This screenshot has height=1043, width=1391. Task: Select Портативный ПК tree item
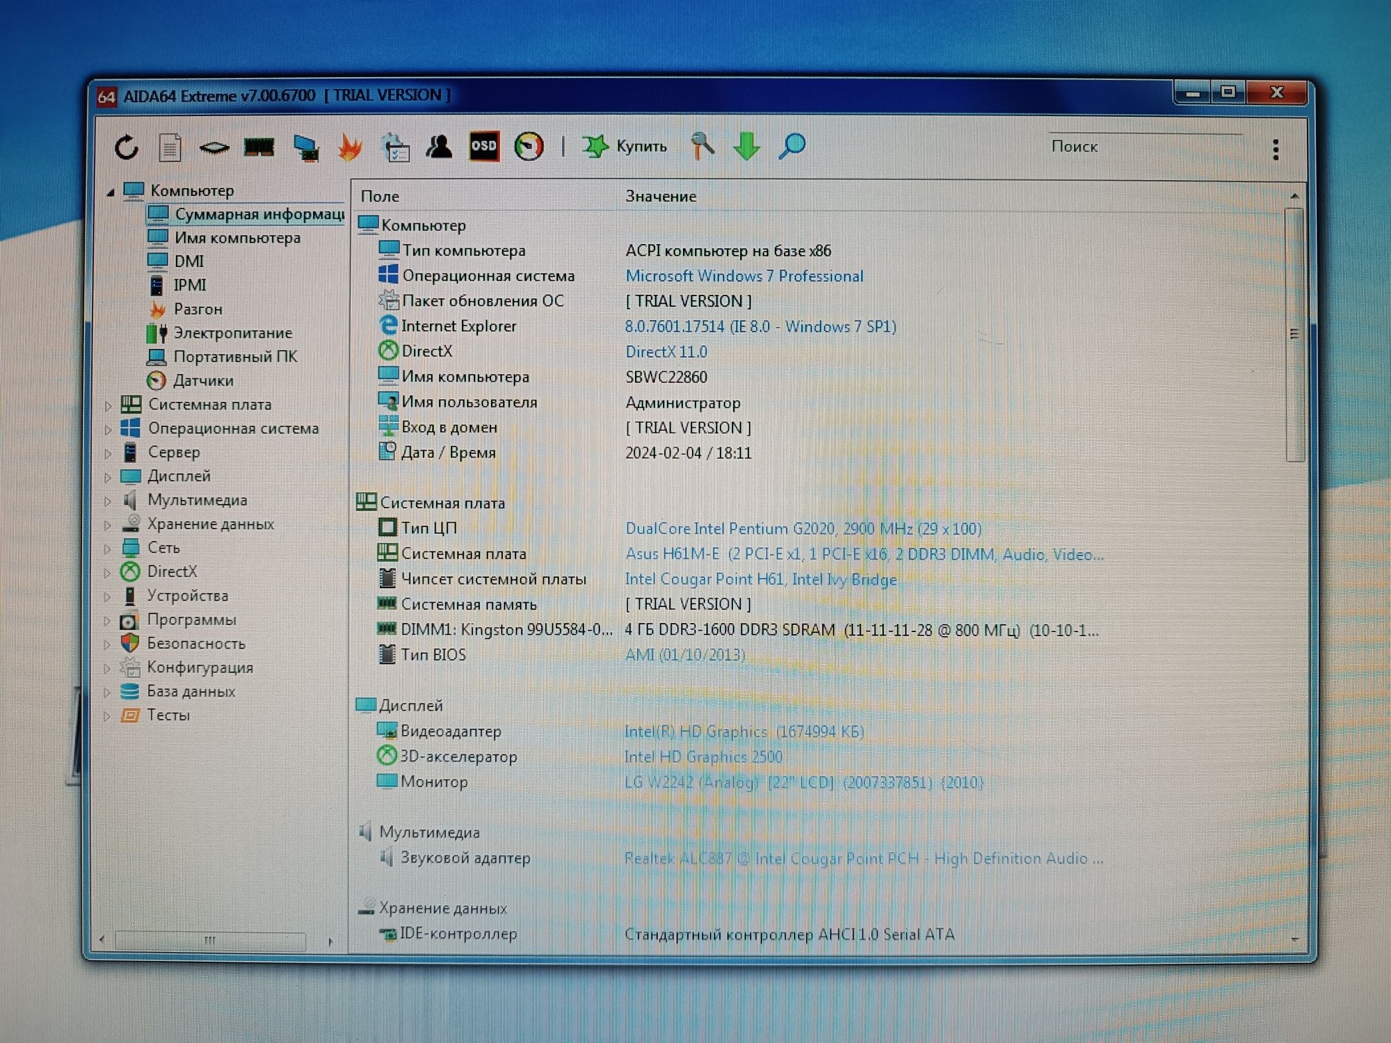coord(222,357)
